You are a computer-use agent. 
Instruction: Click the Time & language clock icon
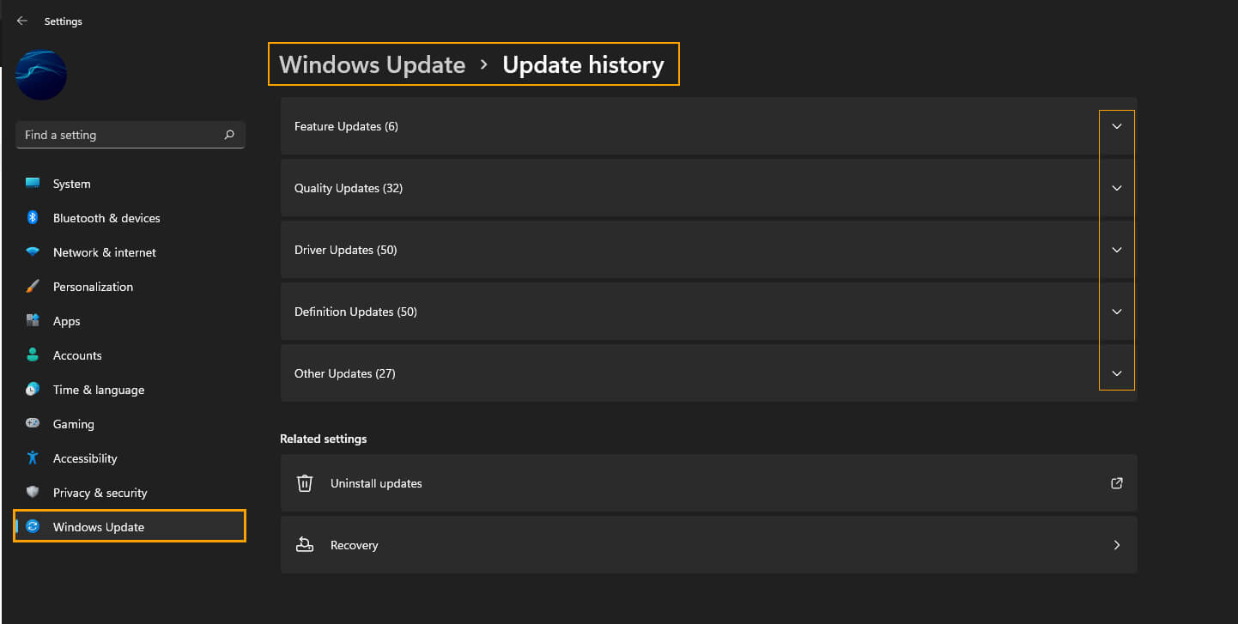pyautogui.click(x=33, y=390)
